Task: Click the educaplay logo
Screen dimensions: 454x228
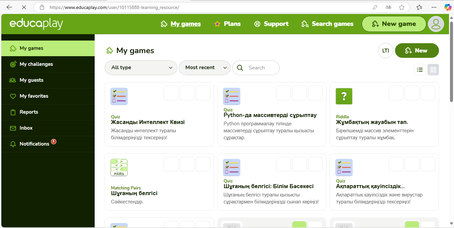Action: [x=36, y=24]
